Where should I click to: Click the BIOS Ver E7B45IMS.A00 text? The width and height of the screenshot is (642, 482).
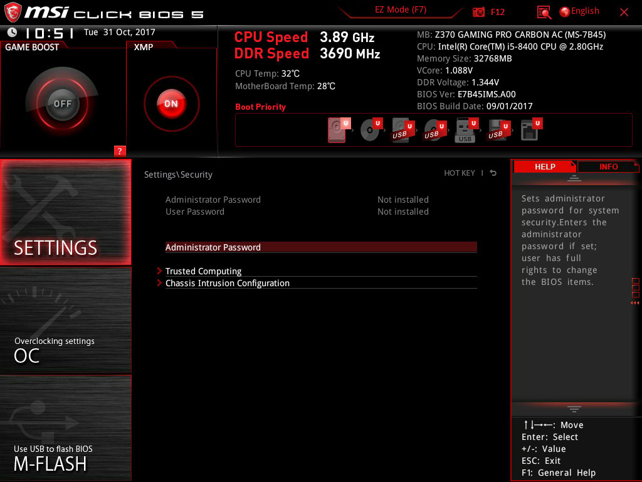pyautogui.click(x=466, y=94)
